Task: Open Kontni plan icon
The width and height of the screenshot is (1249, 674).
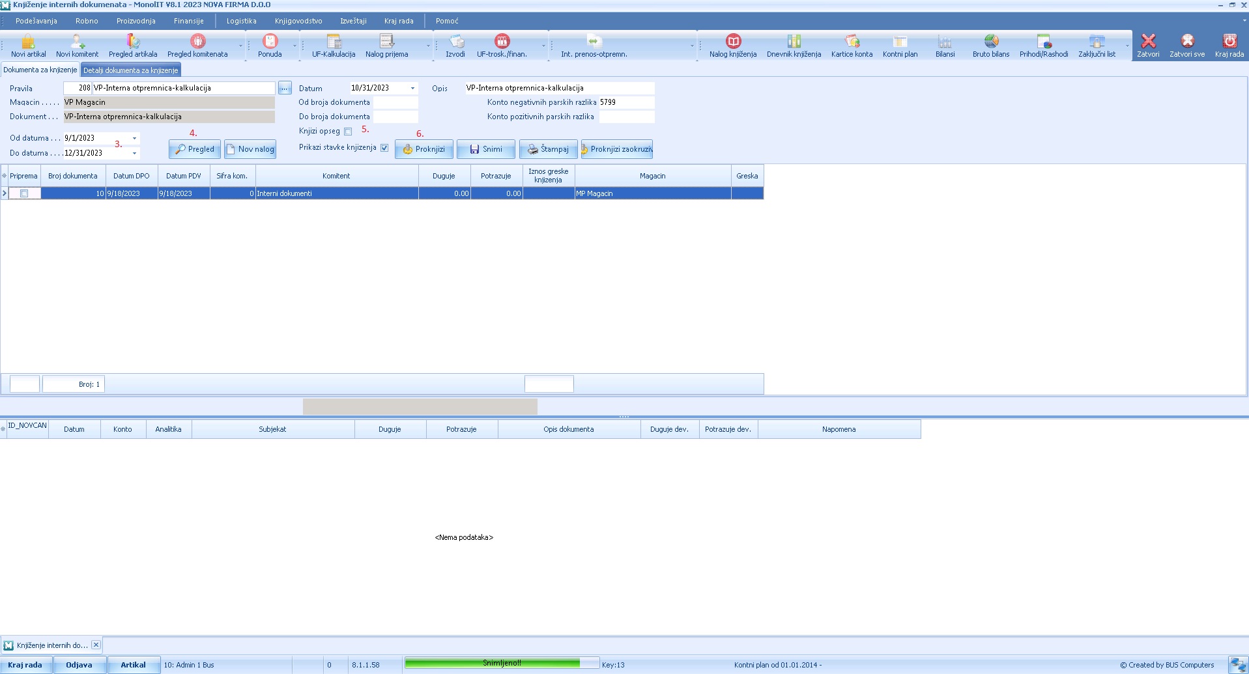Action: [900, 46]
